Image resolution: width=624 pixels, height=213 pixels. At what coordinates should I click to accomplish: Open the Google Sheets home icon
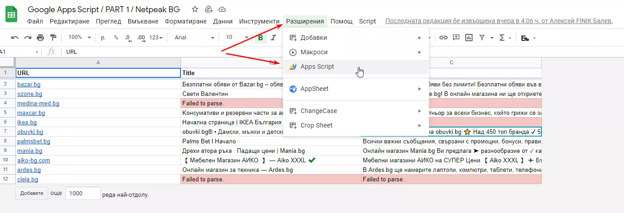tap(11, 15)
